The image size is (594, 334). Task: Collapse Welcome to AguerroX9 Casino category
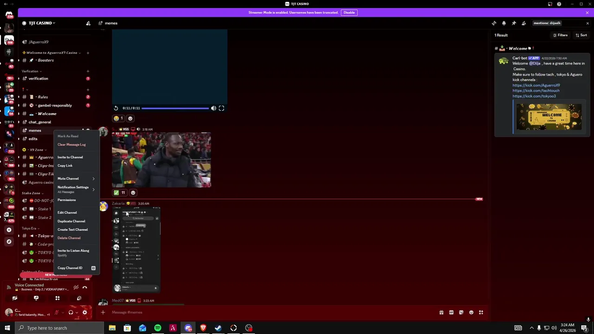pyautogui.click(x=52, y=53)
